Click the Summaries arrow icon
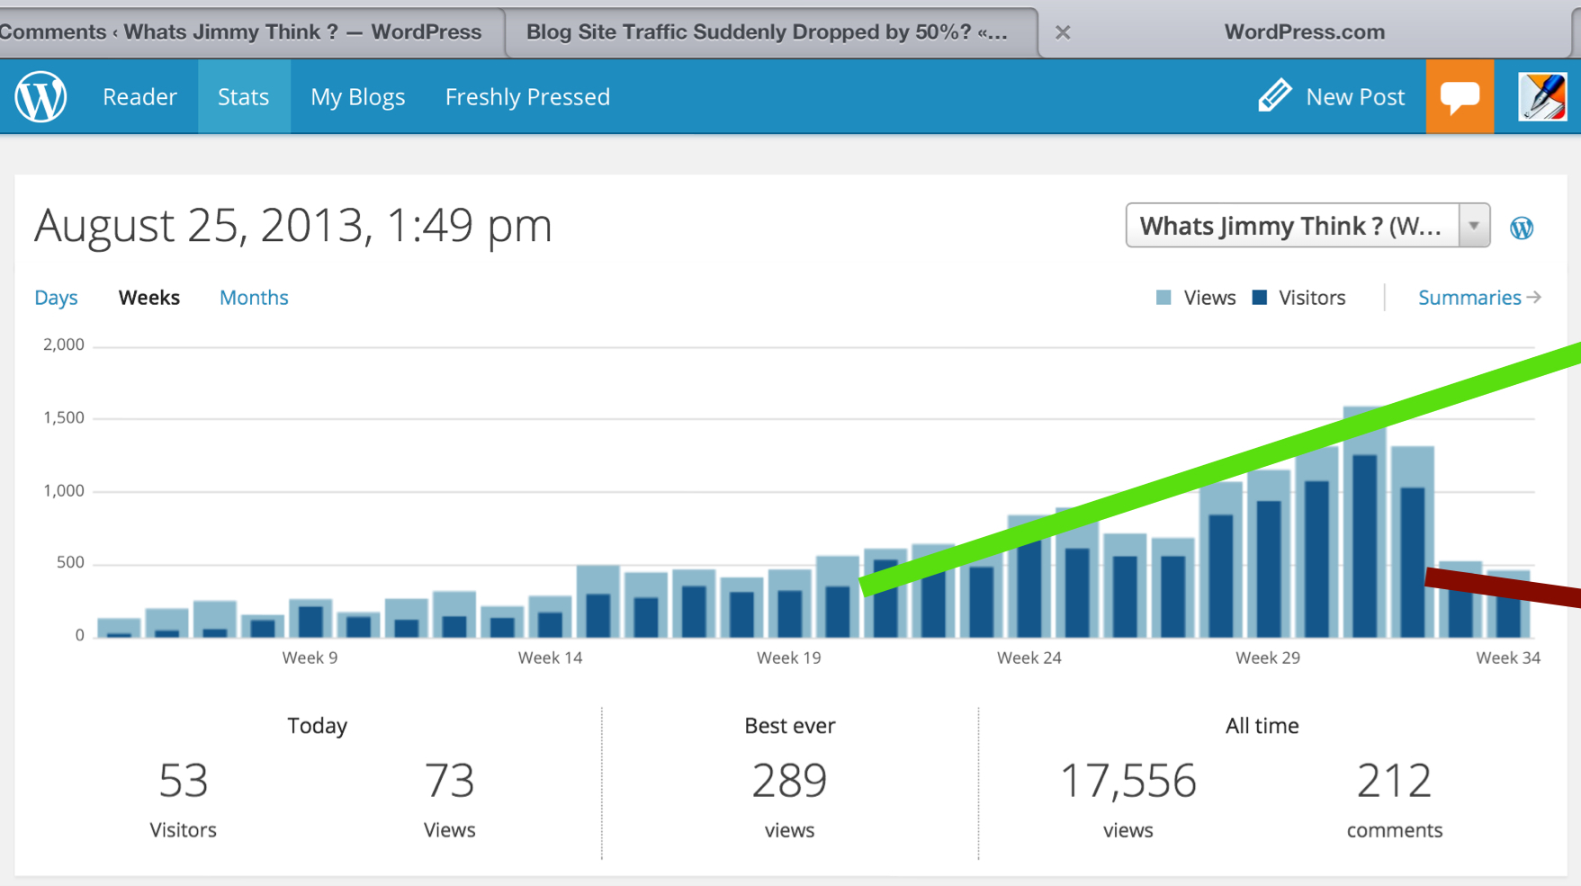The image size is (1581, 886). click(1534, 297)
